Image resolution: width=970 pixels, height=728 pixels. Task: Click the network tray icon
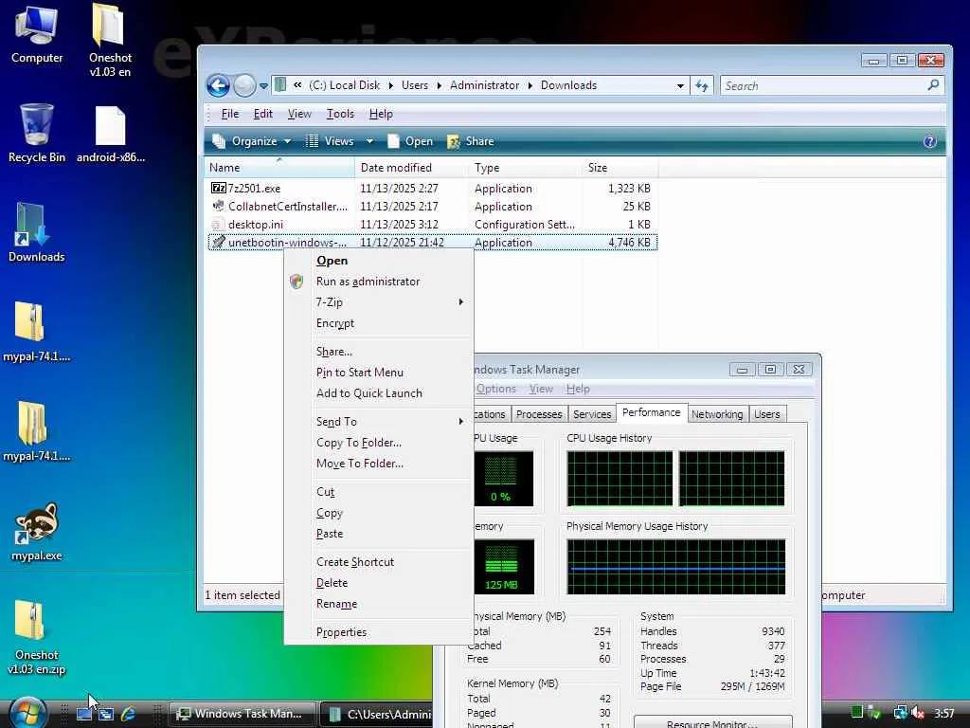point(900,713)
